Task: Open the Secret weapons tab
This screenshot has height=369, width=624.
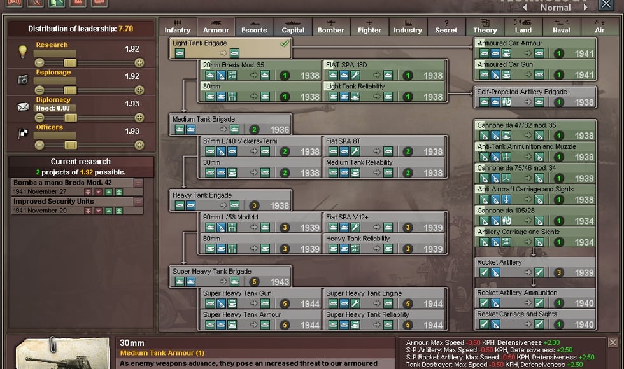Action: click(x=446, y=27)
